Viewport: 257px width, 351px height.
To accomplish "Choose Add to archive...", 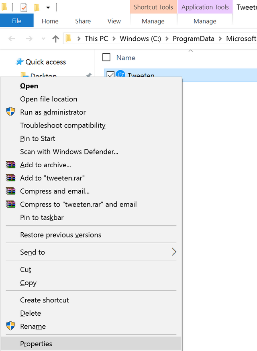I will coord(91,165).
